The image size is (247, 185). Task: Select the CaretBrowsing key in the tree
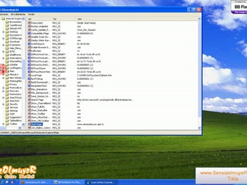pyautogui.click(x=16, y=25)
